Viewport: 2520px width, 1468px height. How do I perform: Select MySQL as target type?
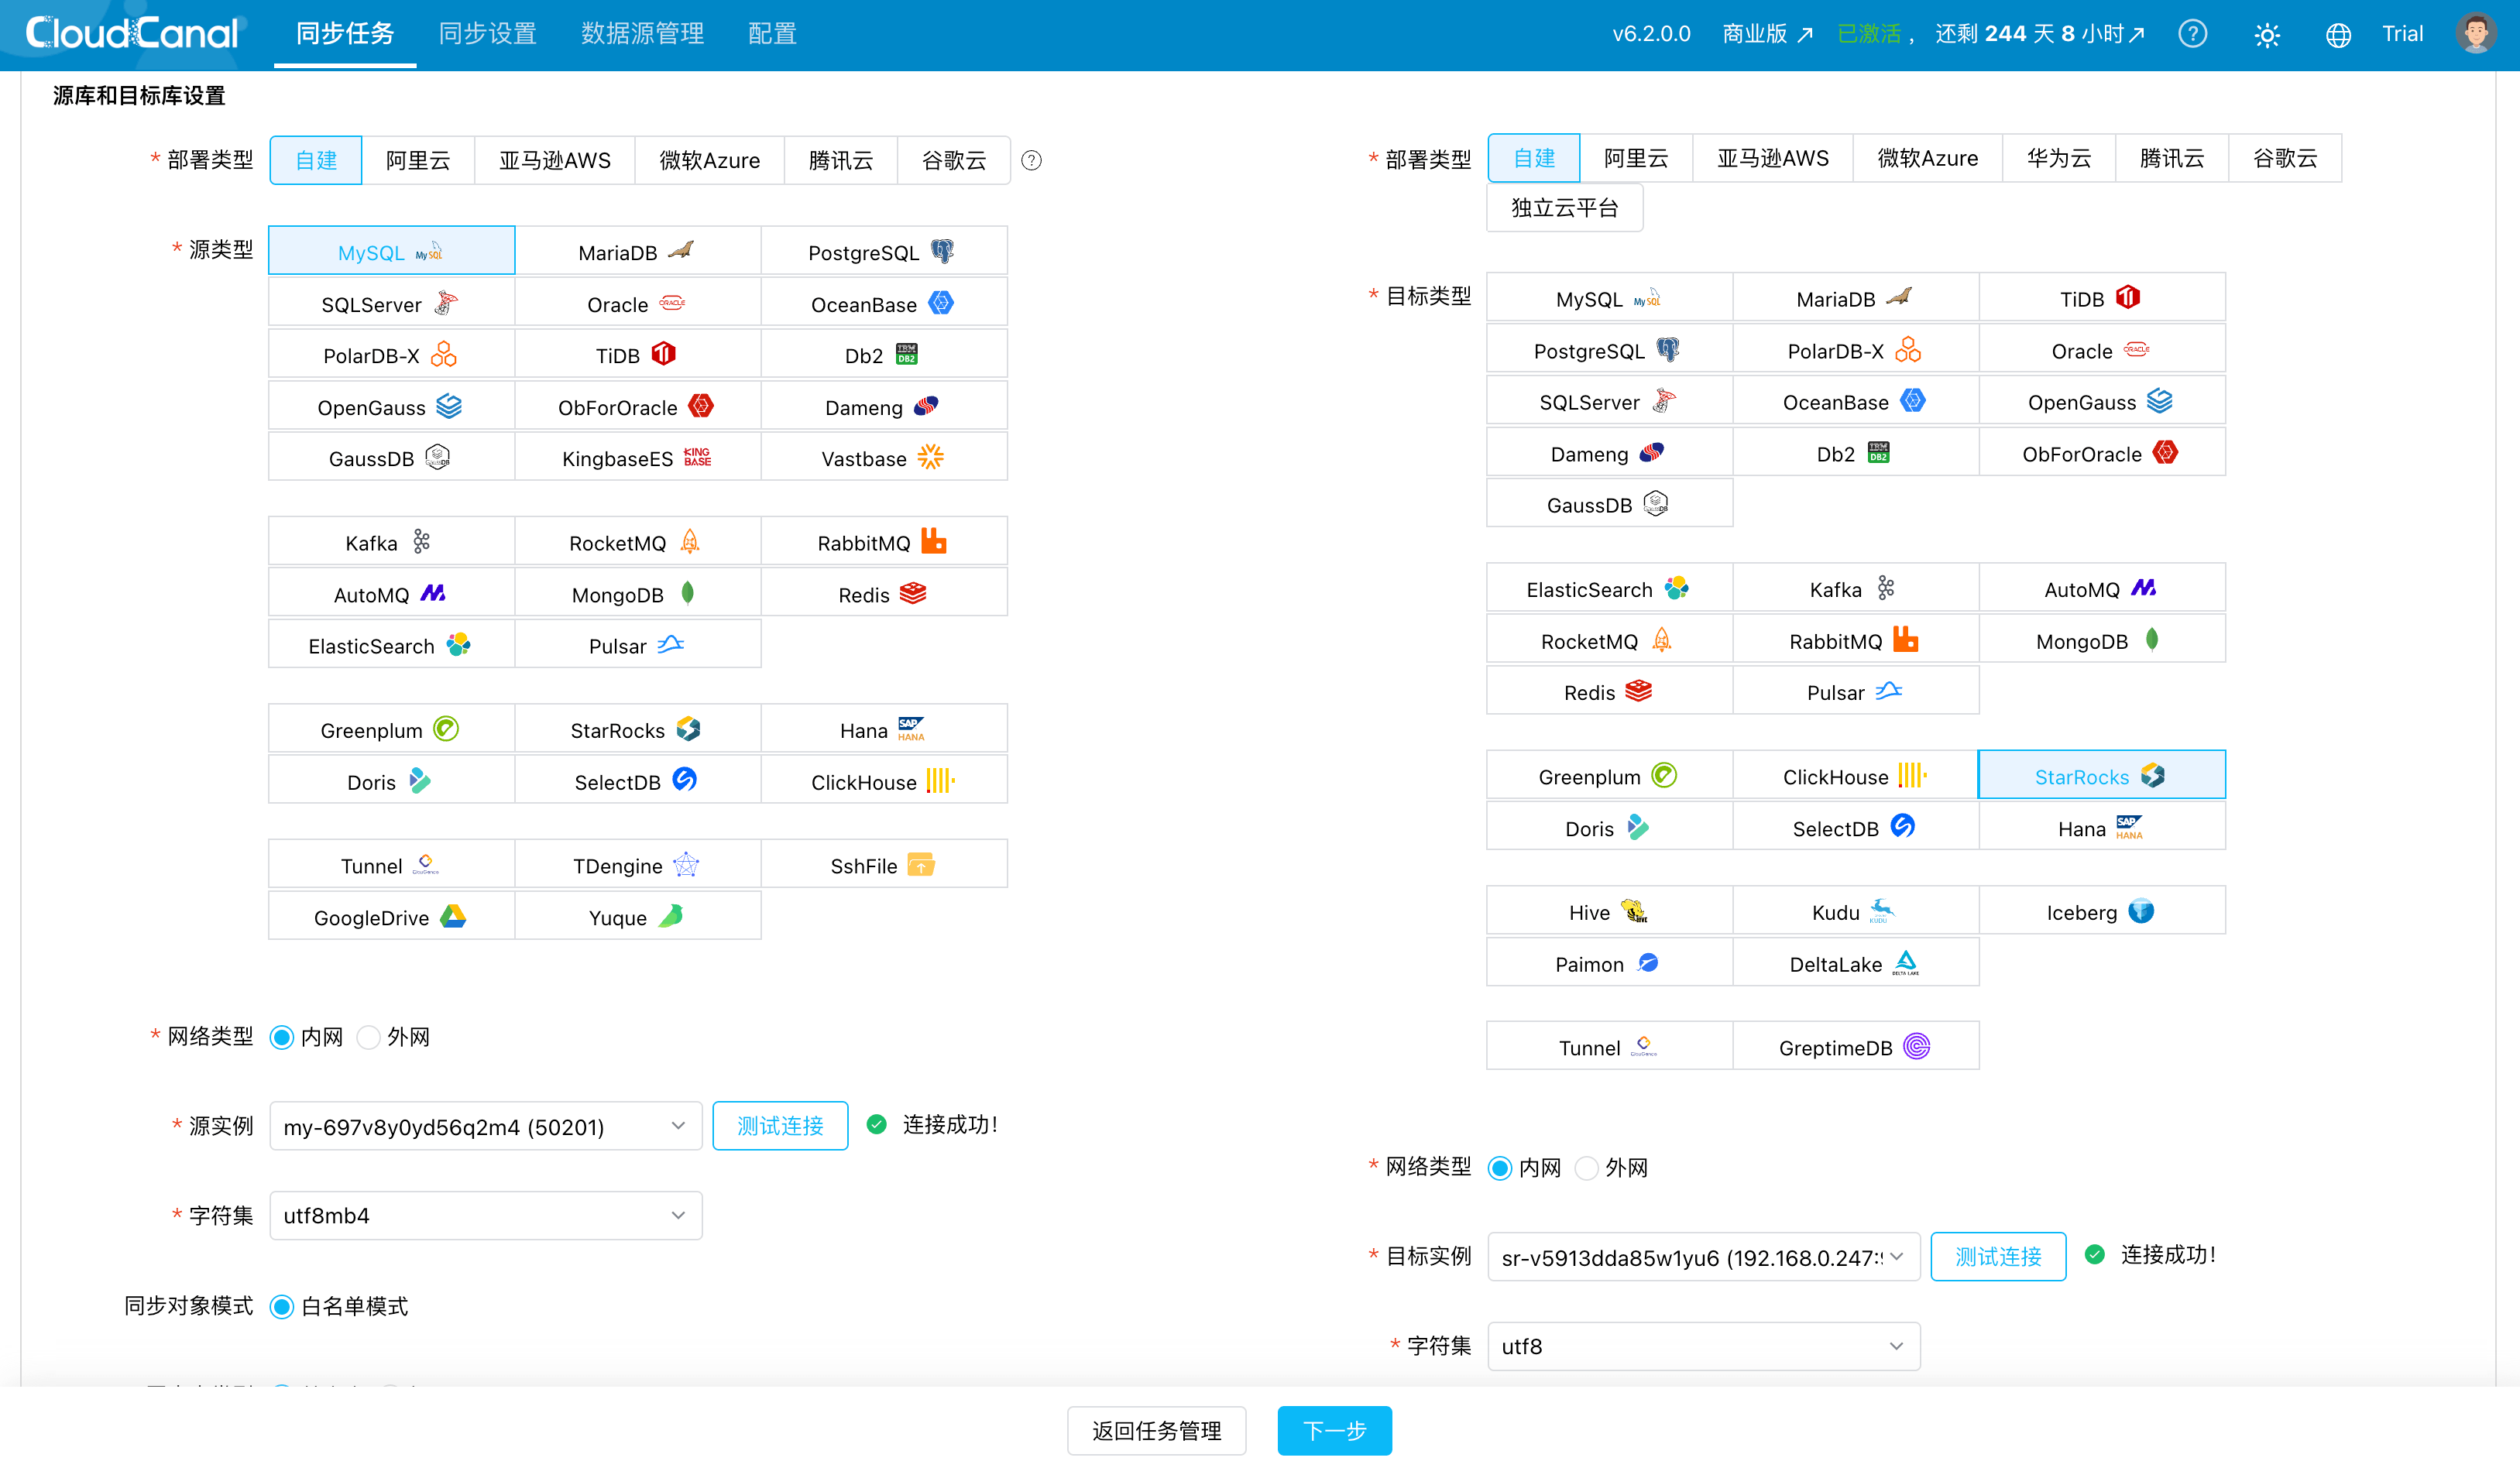click(x=1609, y=298)
